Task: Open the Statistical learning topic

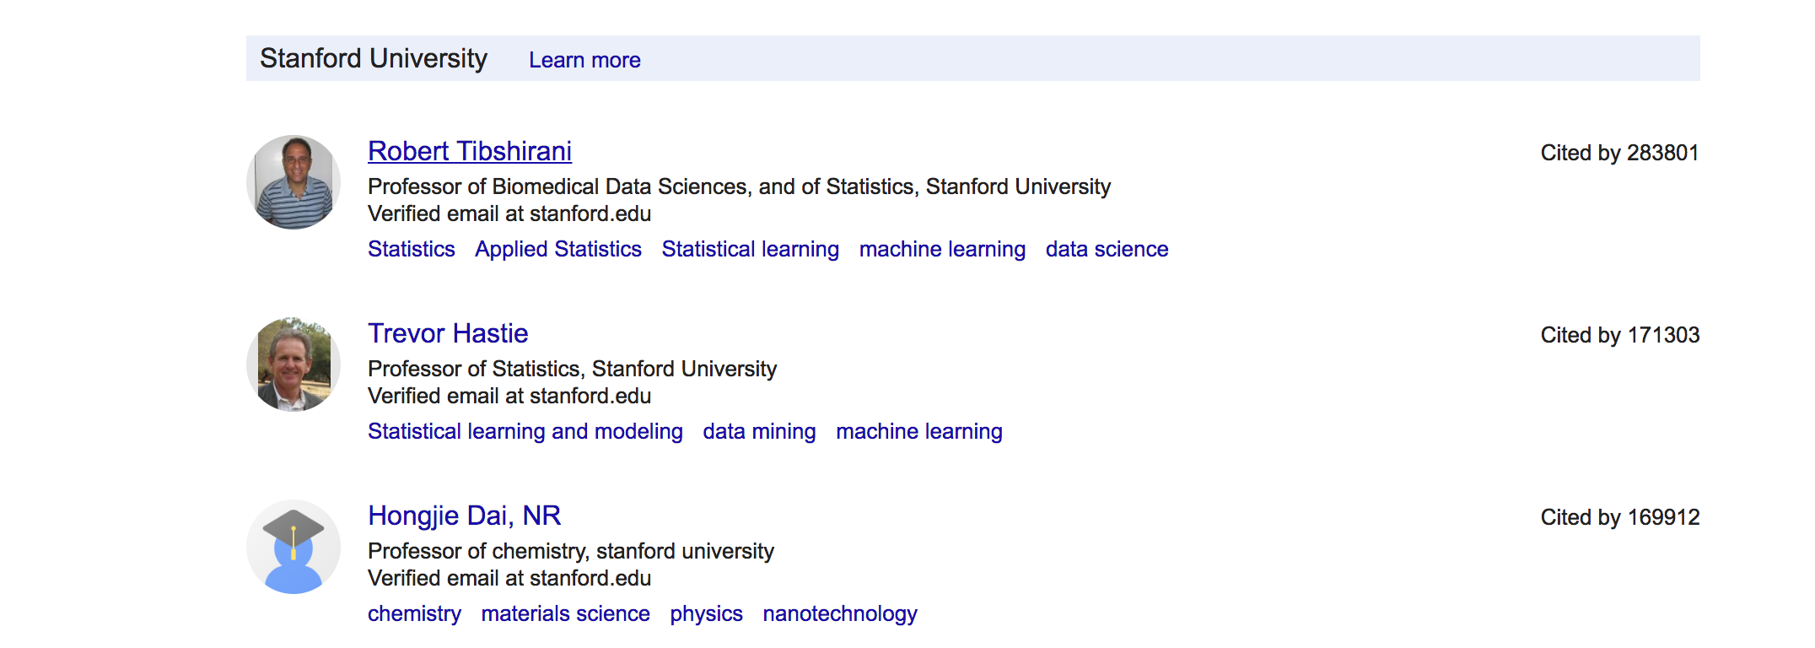Action: [x=750, y=249]
